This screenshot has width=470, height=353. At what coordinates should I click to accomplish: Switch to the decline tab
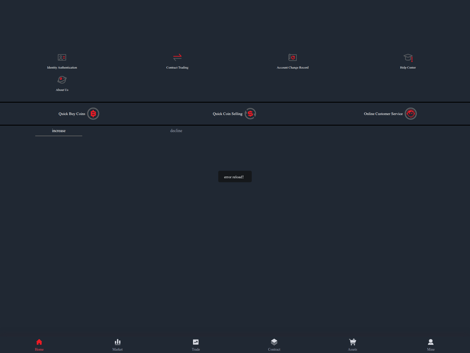pos(176,131)
